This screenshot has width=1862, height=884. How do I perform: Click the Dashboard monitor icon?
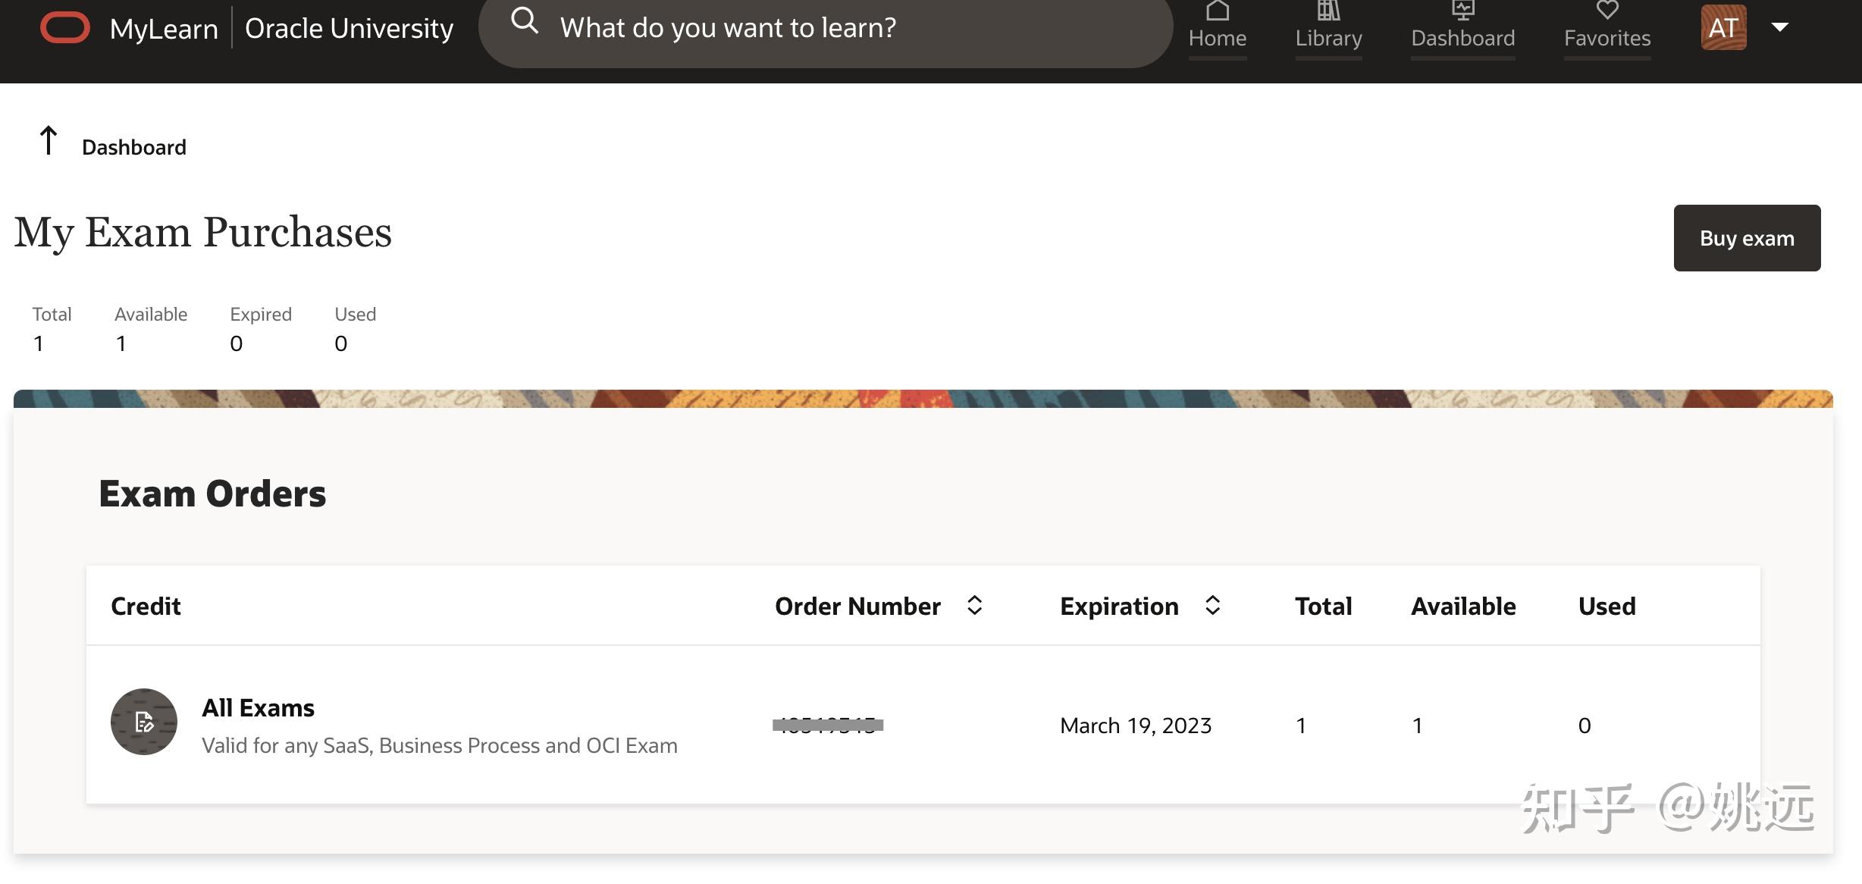(x=1462, y=11)
